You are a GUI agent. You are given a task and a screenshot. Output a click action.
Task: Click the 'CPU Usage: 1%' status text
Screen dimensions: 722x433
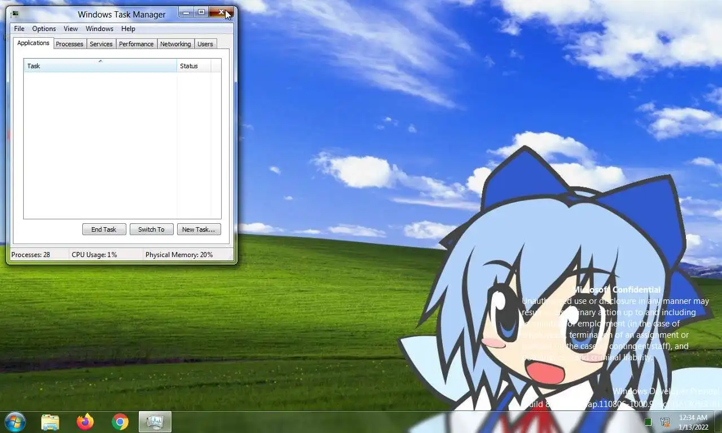coord(94,255)
